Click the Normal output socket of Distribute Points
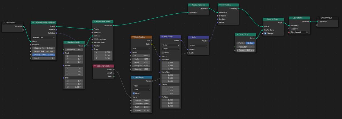342x119 pixels. (x=57, y=30)
